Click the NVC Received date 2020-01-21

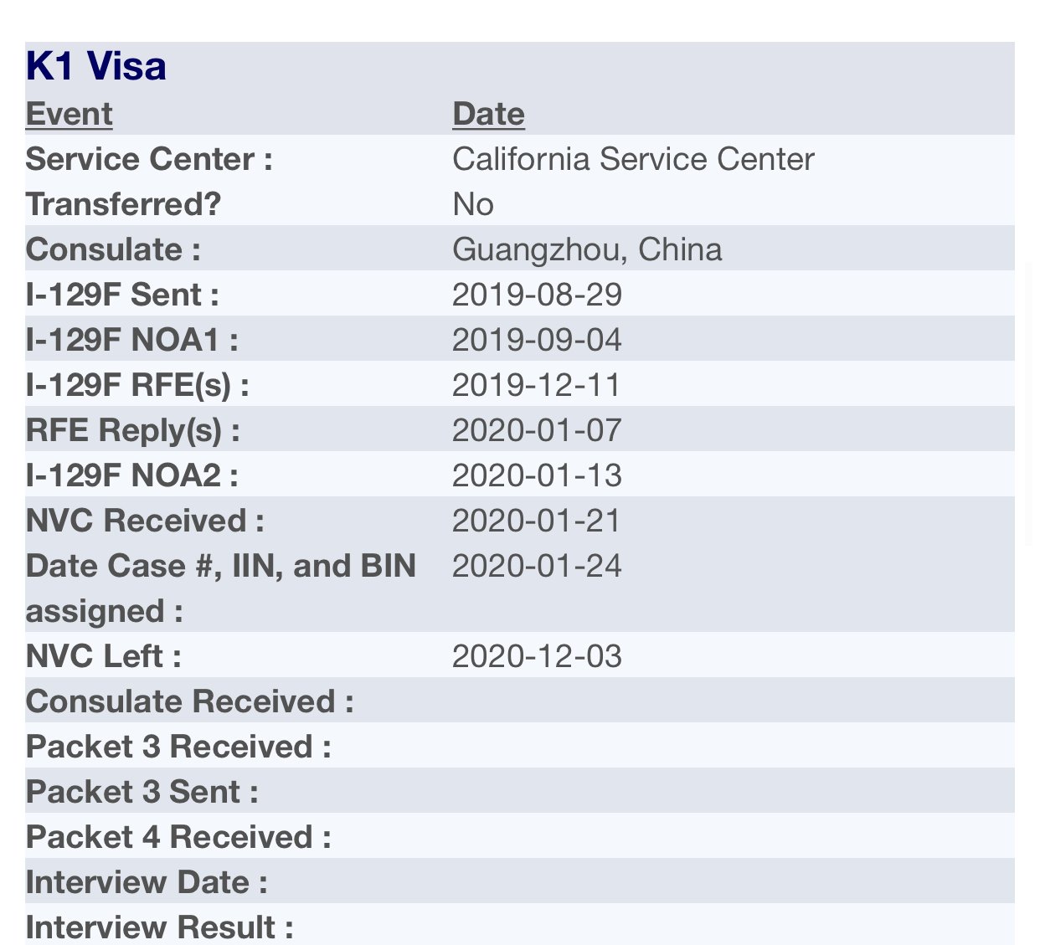click(537, 521)
